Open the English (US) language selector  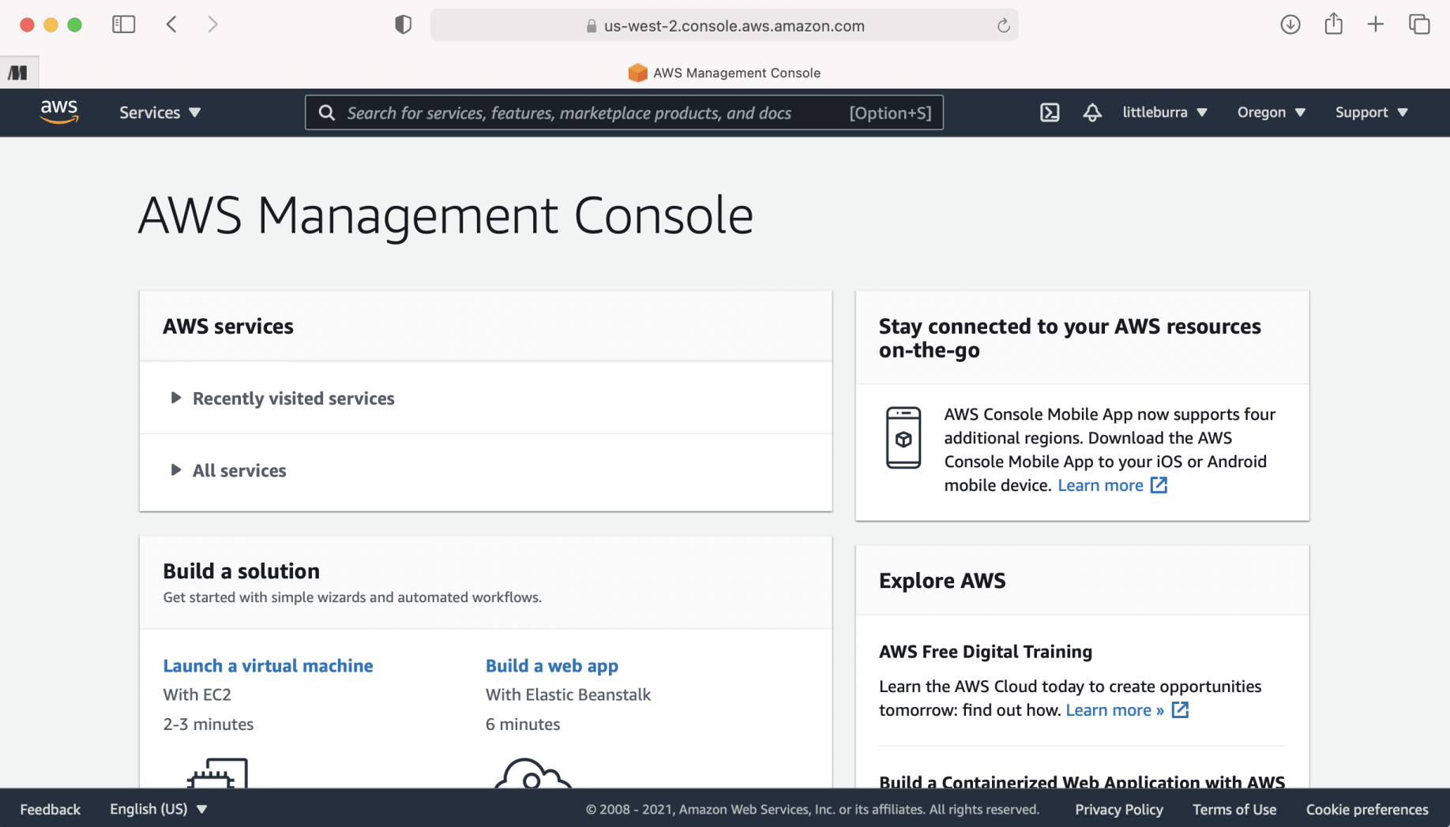(158, 809)
